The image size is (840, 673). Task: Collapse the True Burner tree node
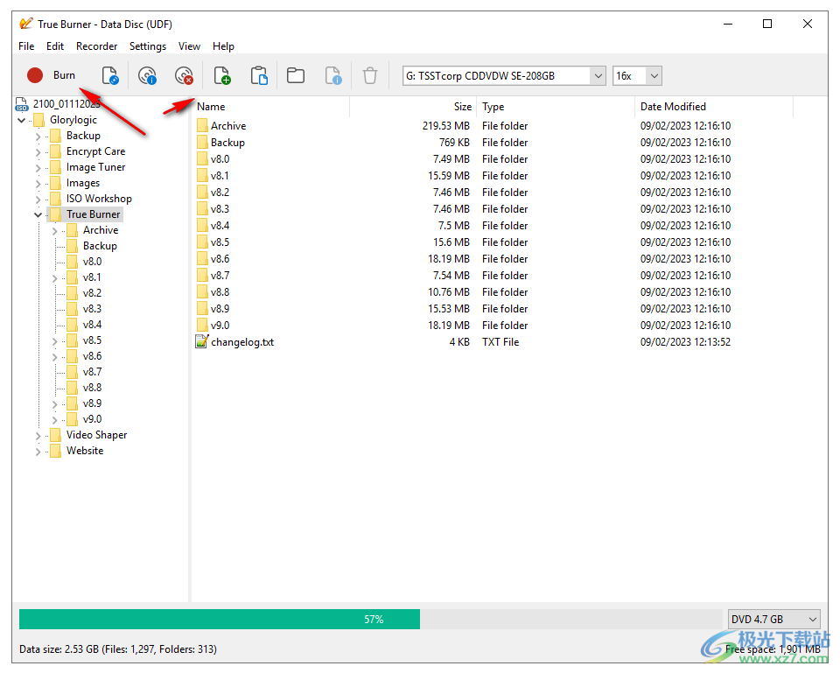click(38, 215)
